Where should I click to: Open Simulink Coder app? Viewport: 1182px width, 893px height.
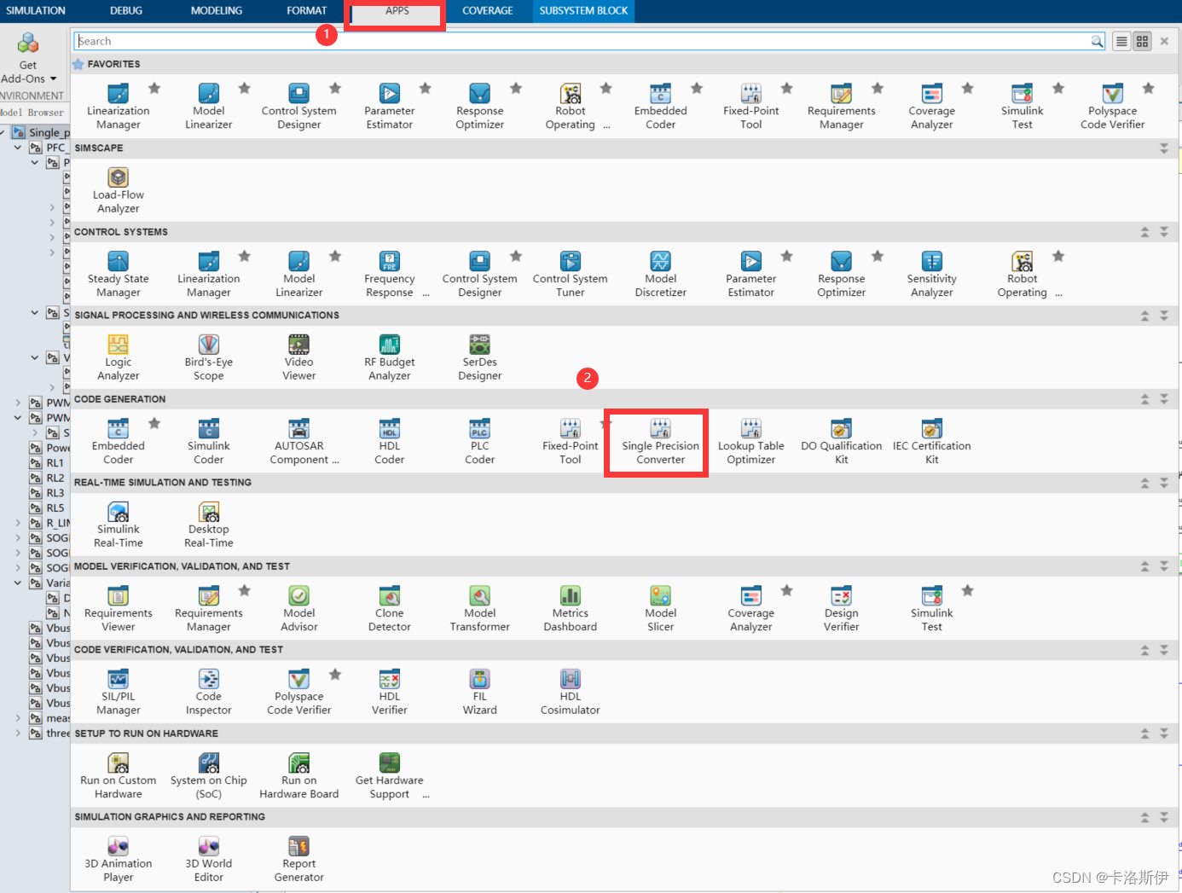pyautogui.click(x=208, y=442)
